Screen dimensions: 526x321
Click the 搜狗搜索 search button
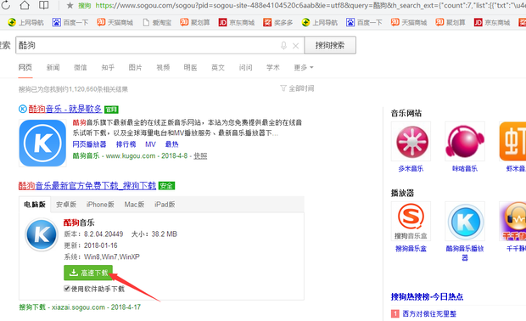330,45
